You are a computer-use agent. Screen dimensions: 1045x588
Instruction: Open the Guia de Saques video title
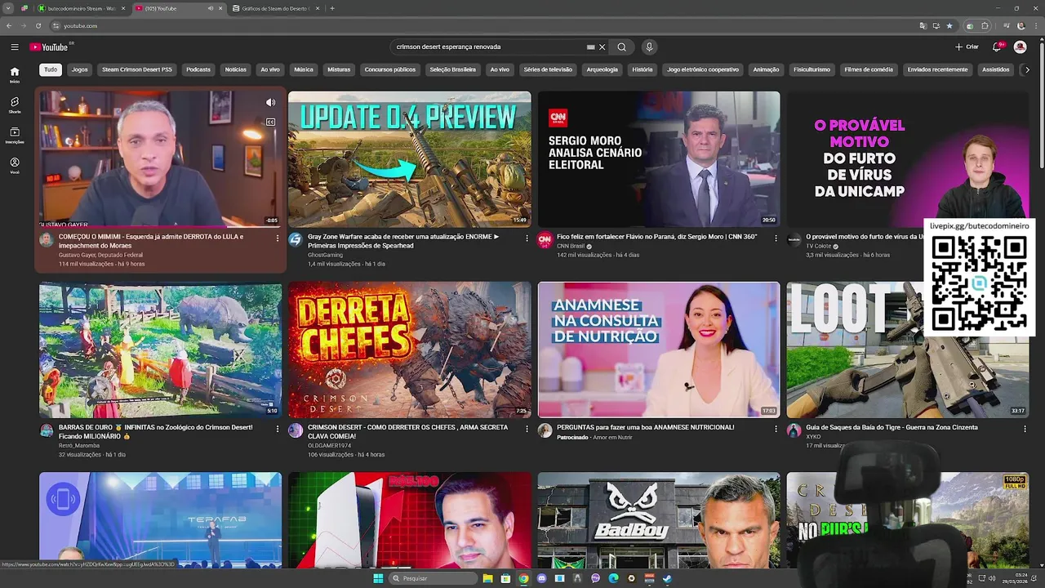(x=892, y=427)
